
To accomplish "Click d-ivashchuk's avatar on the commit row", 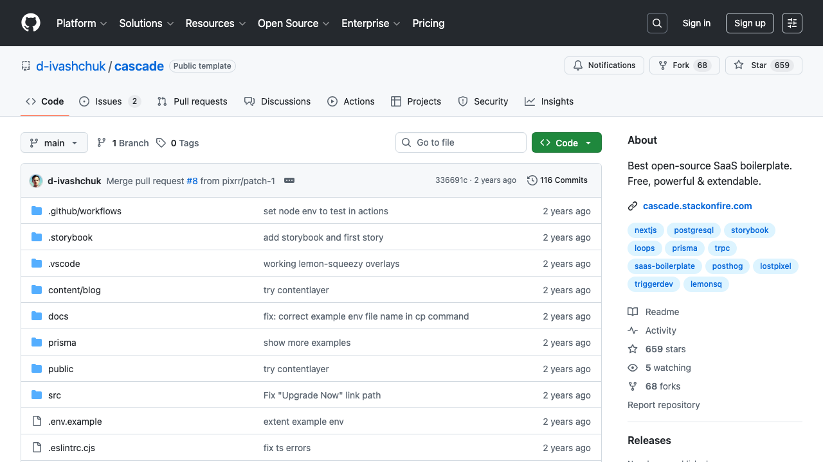I will click(x=35, y=180).
